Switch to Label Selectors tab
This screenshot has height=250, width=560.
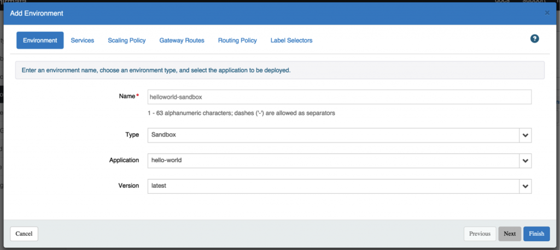291,40
